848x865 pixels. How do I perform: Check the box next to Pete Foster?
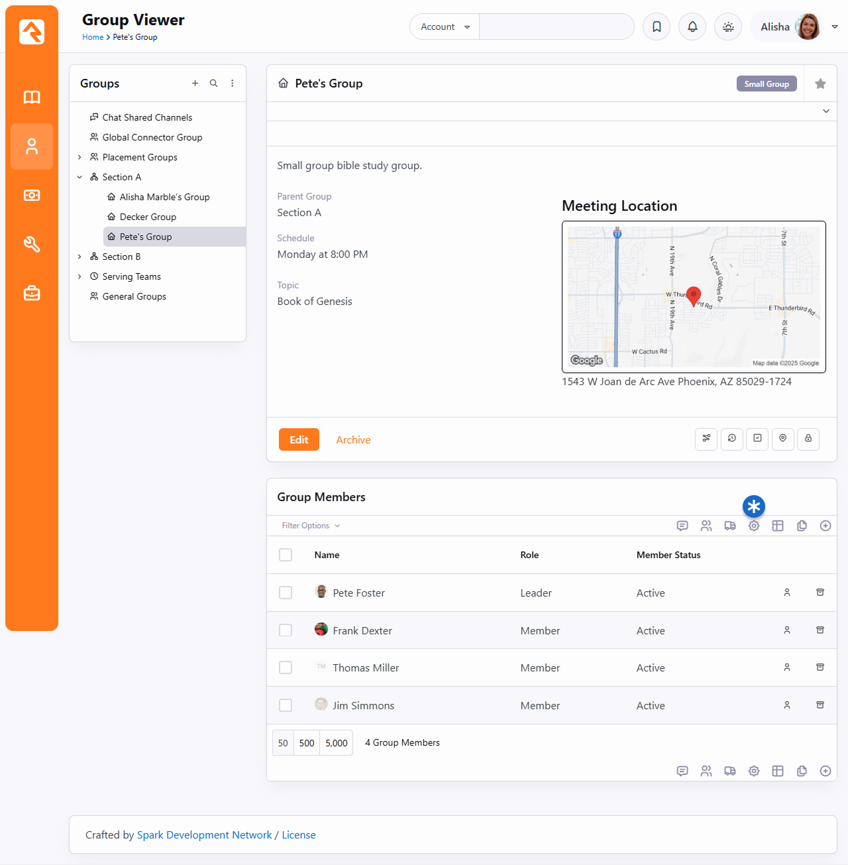click(286, 593)
